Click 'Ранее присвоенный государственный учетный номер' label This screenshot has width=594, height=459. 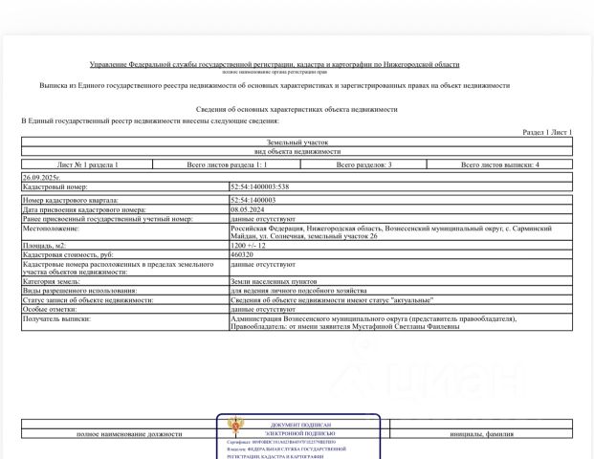(x=107, y=219)
